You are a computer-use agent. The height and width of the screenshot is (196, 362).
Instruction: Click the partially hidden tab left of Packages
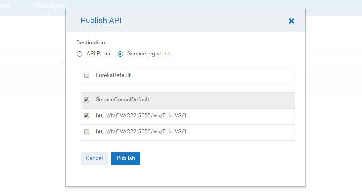pos(5,6)
